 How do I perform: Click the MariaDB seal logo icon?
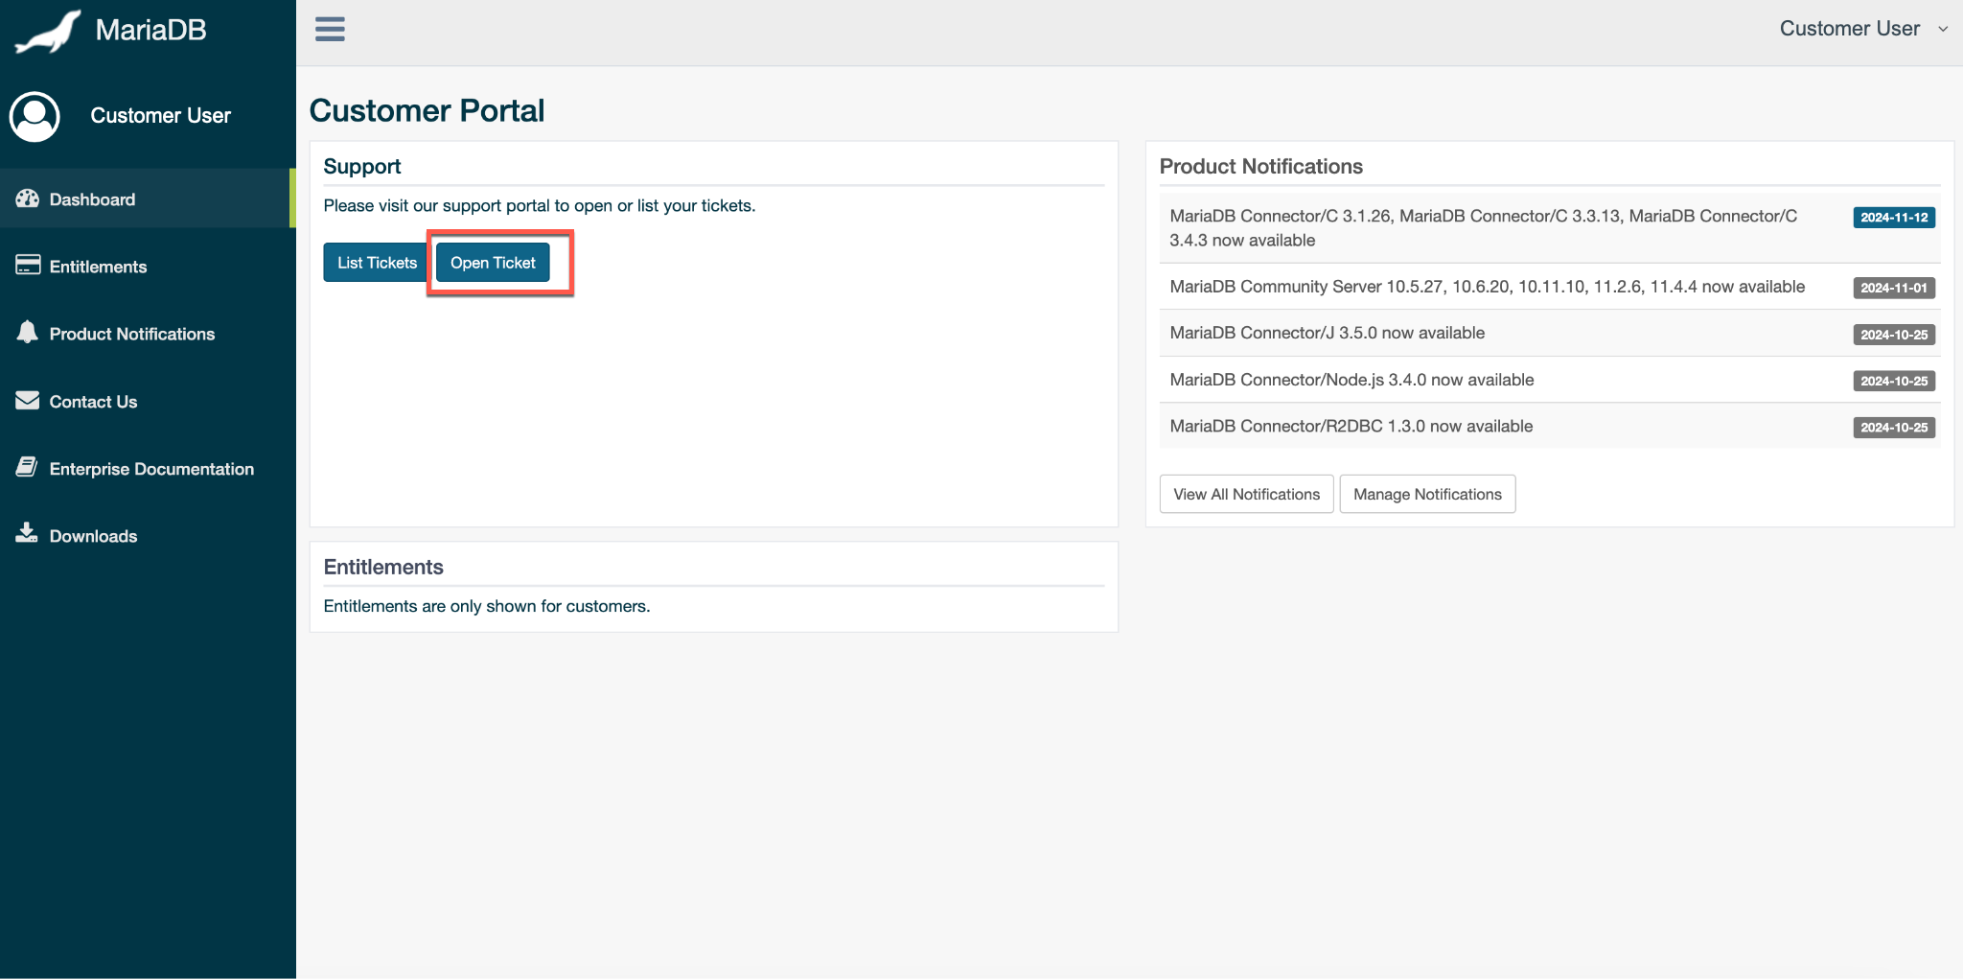[x=48, y=32]
